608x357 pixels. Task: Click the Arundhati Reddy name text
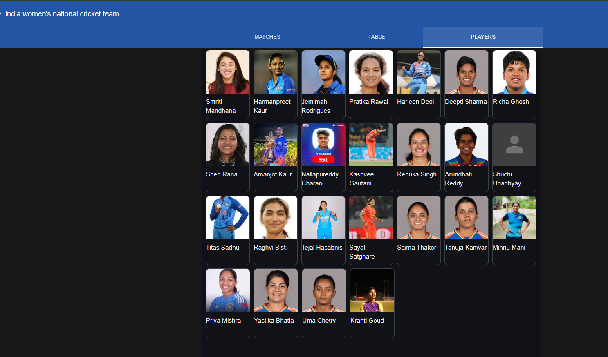tap(458, 179)
